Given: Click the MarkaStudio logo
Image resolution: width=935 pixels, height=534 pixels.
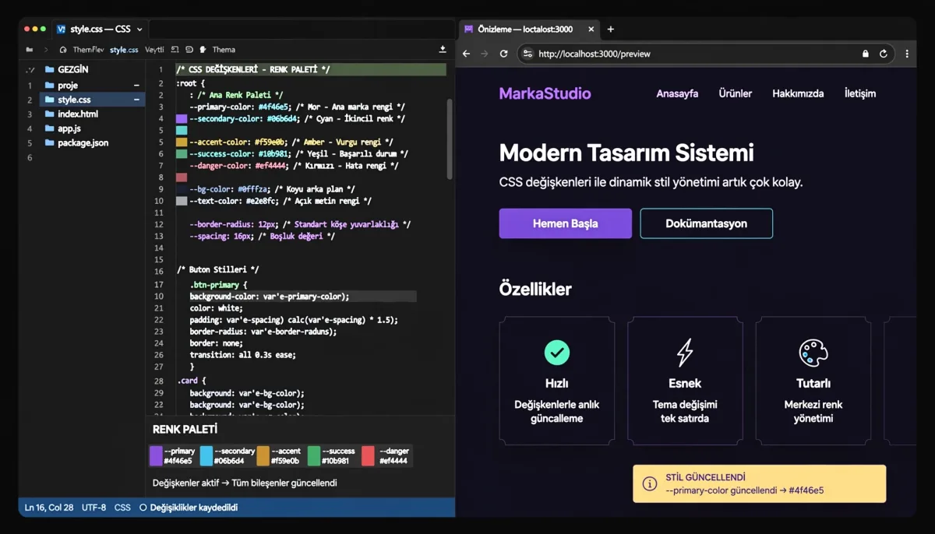Looking at the screenshot, I should [x=545, y=93].
